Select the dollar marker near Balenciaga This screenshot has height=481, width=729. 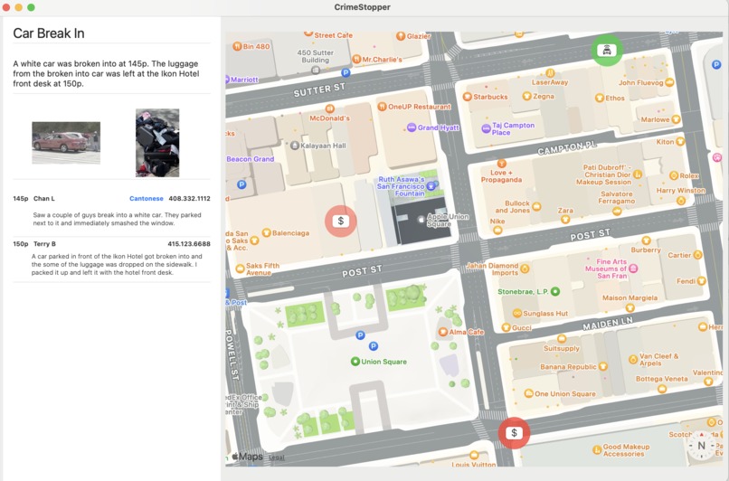(x=340, y=222)
